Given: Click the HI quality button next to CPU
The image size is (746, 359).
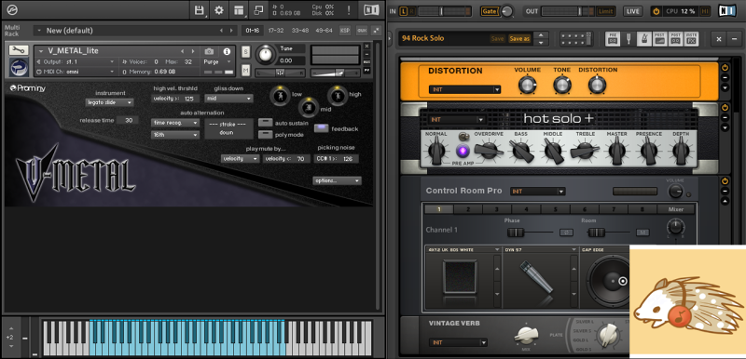Looking at the screenshot, I should (705, 11).
